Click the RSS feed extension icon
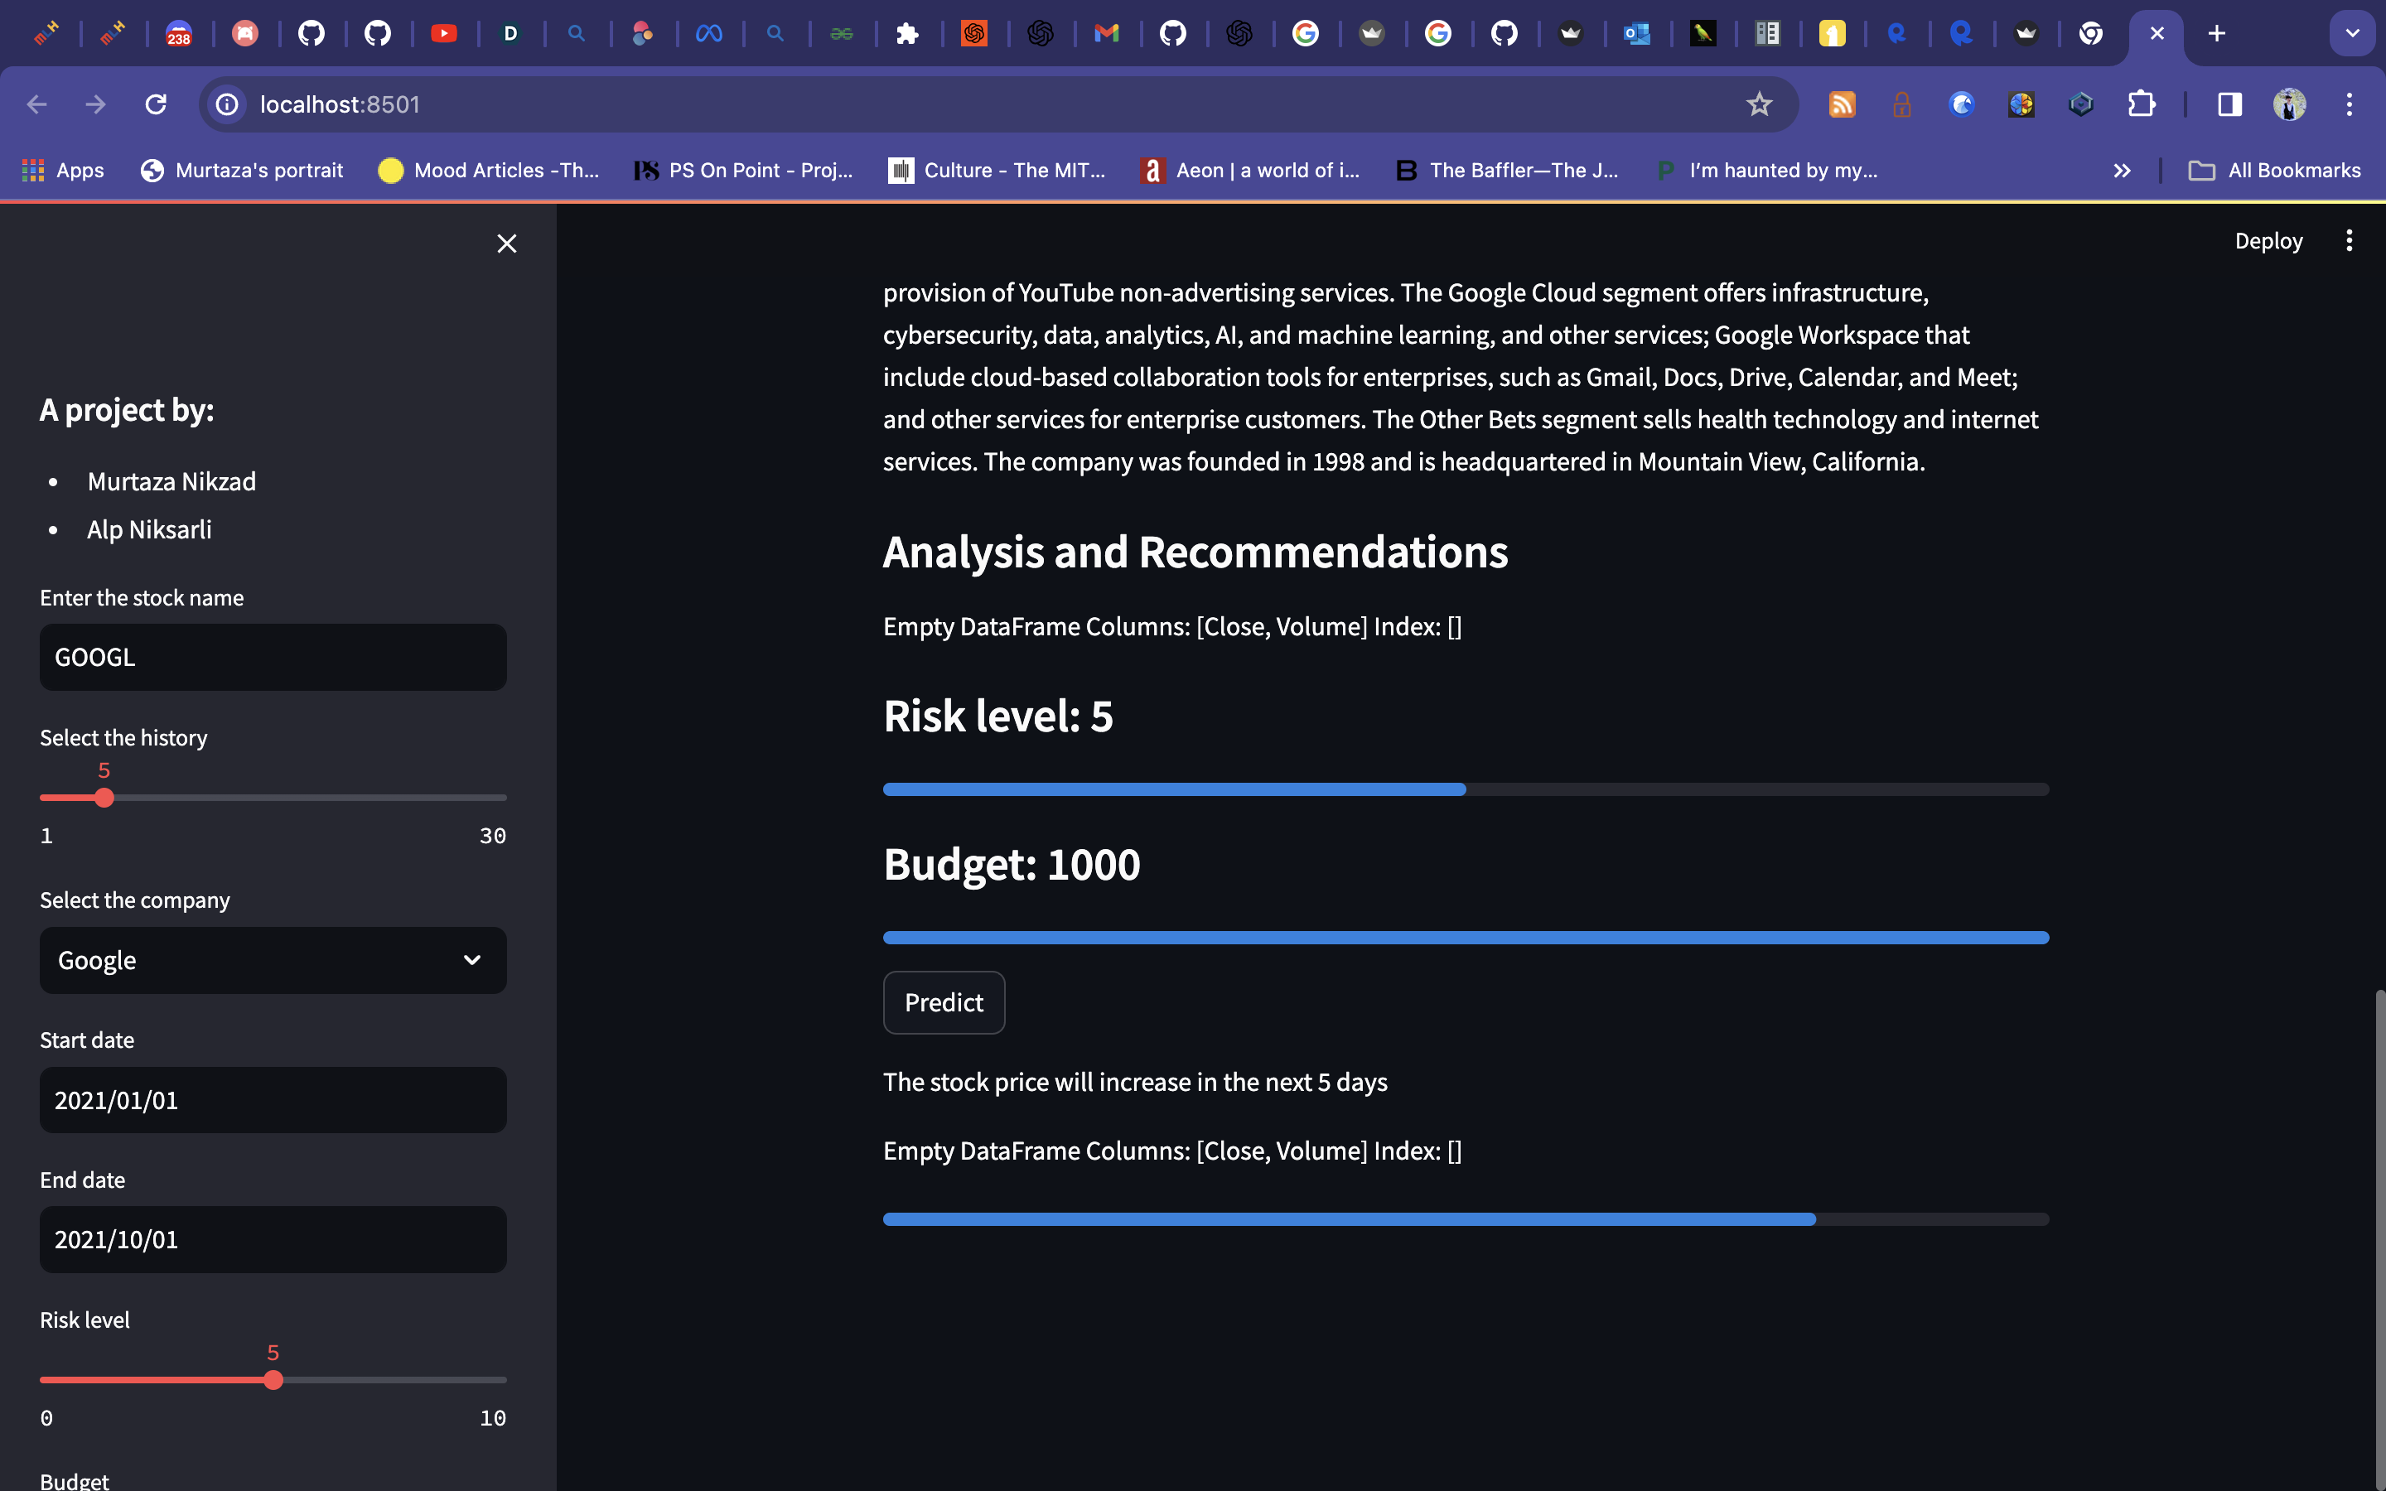2386x1491 pixels. [1842, 104]
